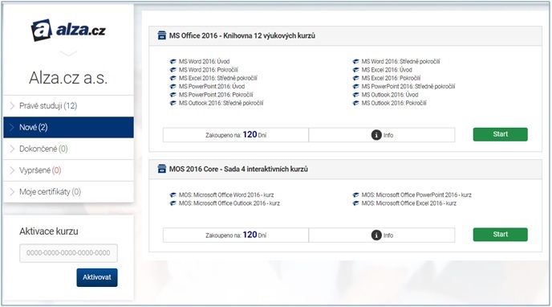Screen dimensions: 552x307
Task: Click cap icon for MS Word 2016: Středně pokročilí
Action: pos(356,61)
